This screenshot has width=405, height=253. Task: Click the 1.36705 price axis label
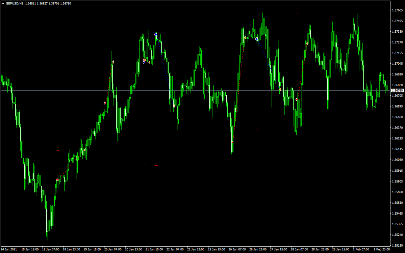pyautogui.click(x=397, y=96)
